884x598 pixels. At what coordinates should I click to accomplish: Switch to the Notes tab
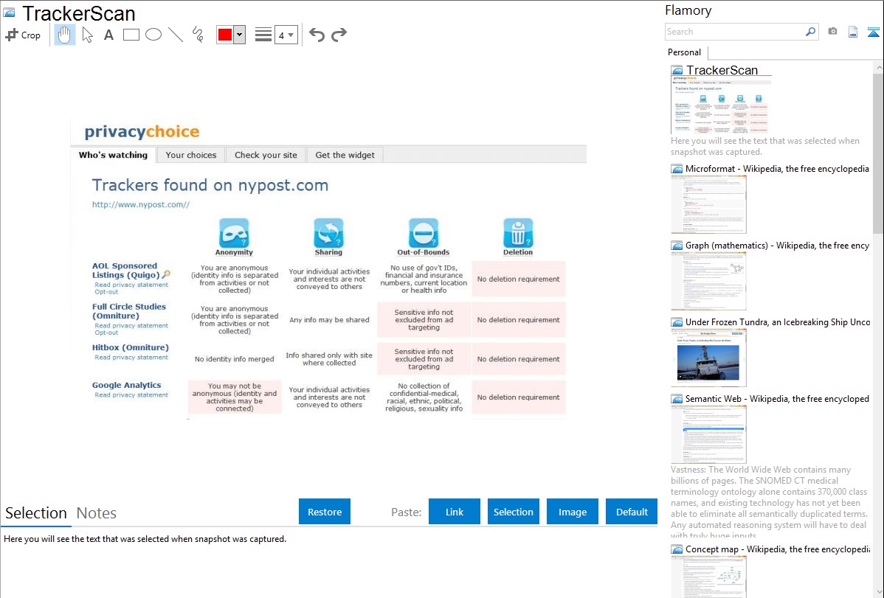(97, 513)
